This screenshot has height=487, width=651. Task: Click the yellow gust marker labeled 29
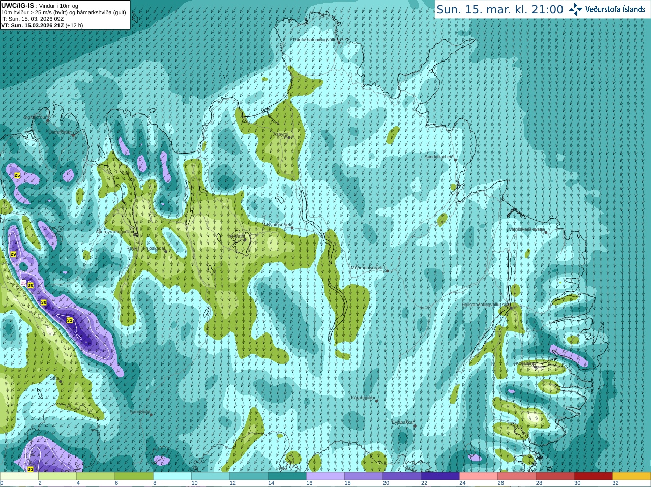coord(13,254)
